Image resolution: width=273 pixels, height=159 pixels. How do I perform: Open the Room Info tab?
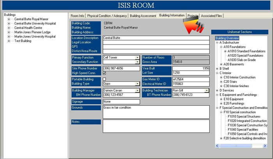[78, 16]
